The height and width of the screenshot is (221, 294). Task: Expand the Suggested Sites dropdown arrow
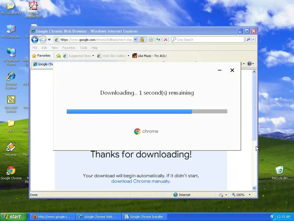point(93,56)
